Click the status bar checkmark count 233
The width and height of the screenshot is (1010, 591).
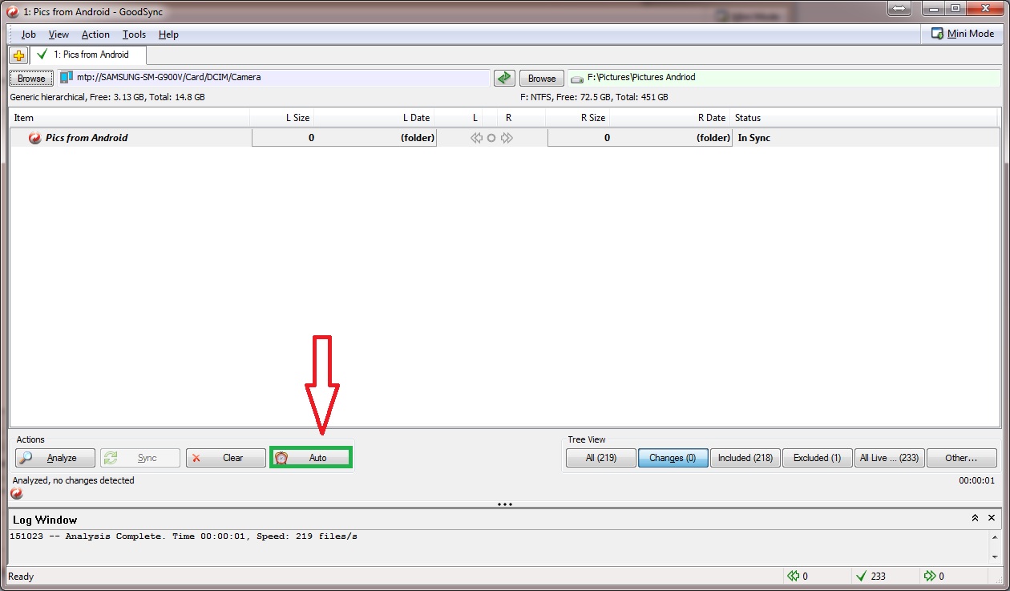click(x=871, y=576)
